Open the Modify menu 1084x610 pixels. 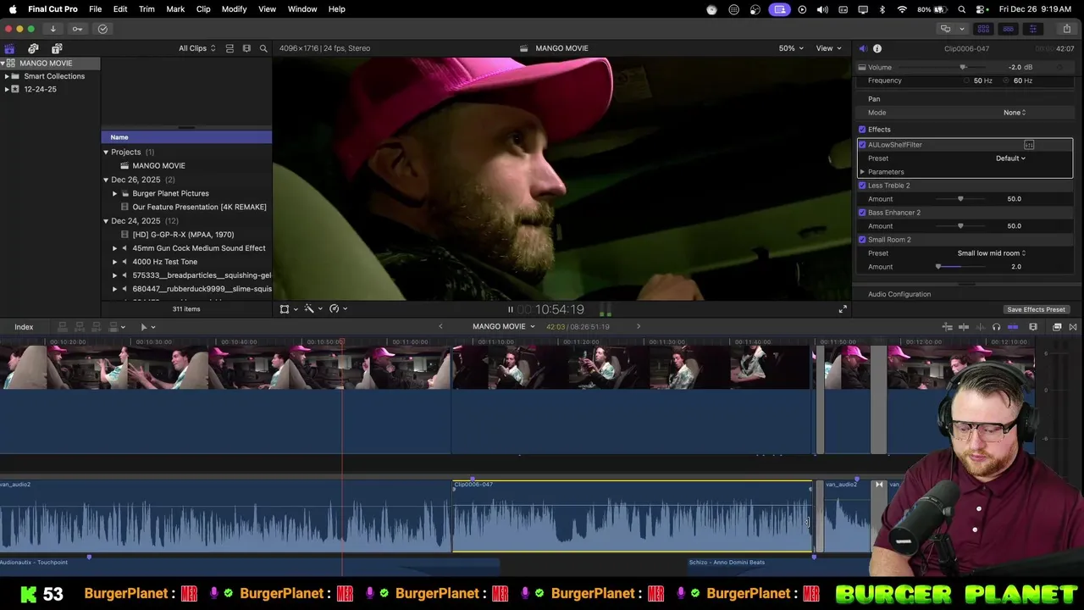[234, 9]
